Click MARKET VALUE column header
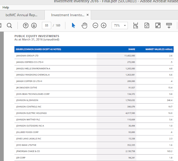Viewport: 178px width, 161px height. tap(159, 49)
